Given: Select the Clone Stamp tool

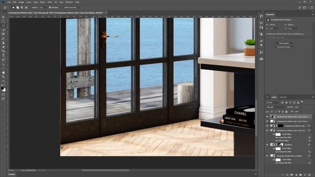Looking at the screenshot, I should (3, 43).
